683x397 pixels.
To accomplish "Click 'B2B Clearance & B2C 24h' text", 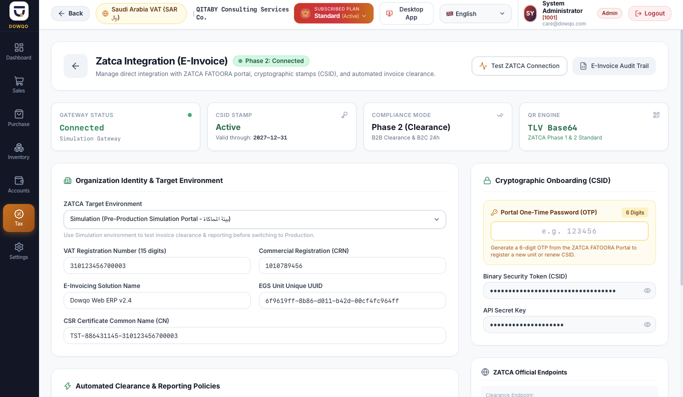I will pyautogui.click(x=406, y=137).
